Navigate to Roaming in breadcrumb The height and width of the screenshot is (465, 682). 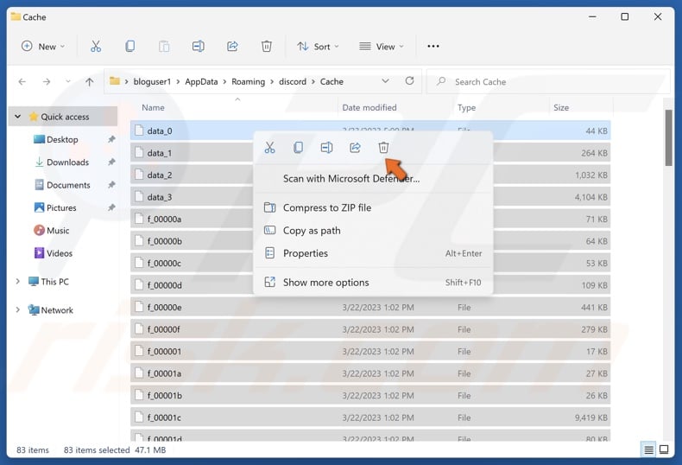point(248,81)
